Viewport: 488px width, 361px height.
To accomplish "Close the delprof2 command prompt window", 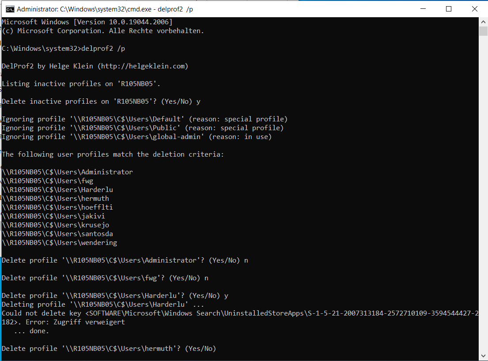I will click(x=474, y=9).
